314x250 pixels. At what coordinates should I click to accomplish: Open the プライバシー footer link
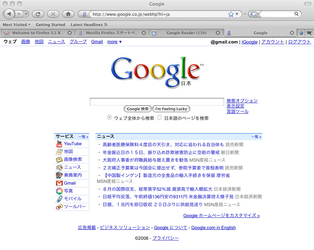[166, 238]
